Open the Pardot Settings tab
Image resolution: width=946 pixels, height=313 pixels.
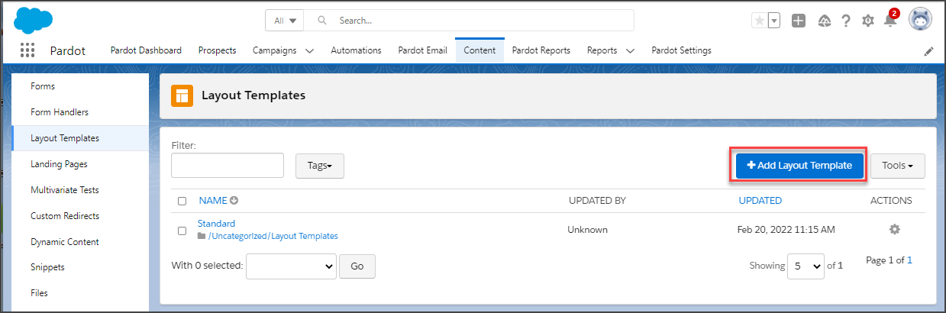tap(681, 50)
